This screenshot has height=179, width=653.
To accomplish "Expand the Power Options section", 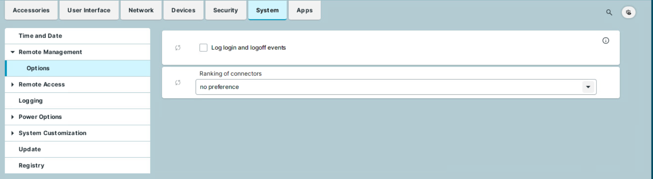I will 12,117.
